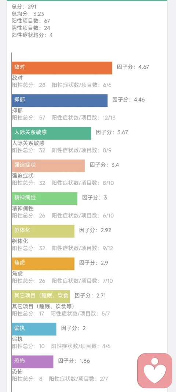176x392 pixels.
Task: Click the 因子分：4.46 value
Action: 129,100
